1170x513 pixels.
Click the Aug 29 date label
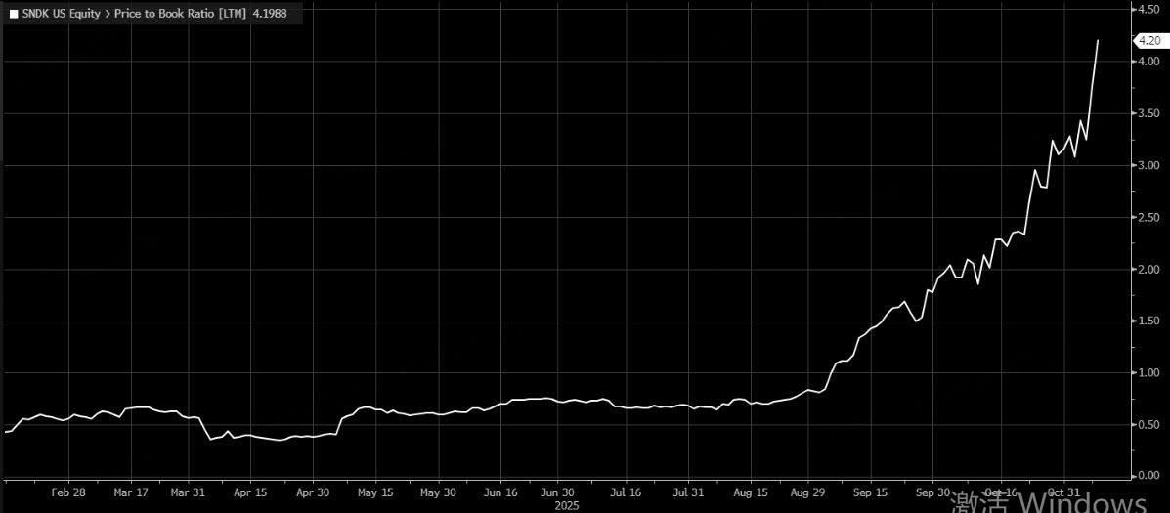point(806,492)
